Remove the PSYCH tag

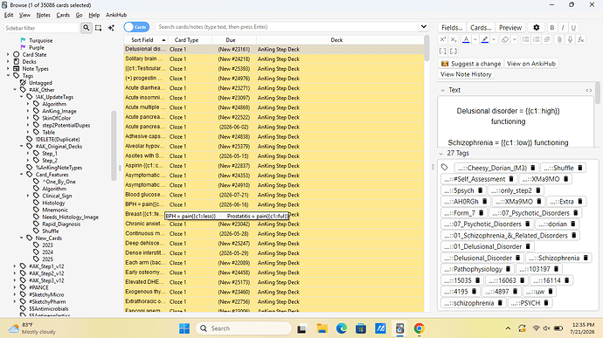546,303
